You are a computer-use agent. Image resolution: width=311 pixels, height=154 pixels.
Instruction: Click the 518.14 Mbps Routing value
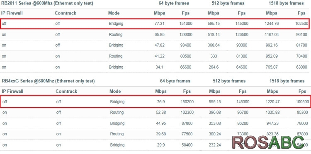pyautogui.click(x=214, y=35)
